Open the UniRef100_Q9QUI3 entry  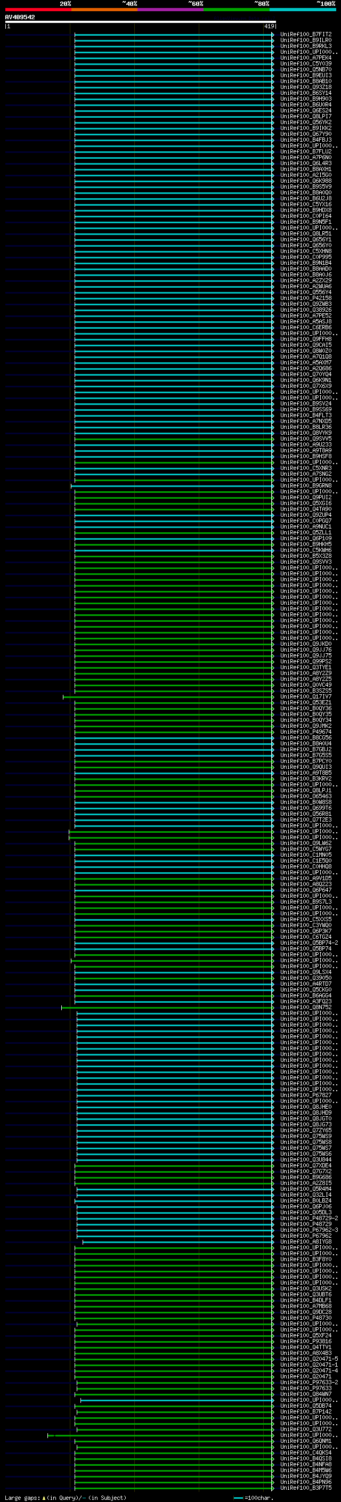coord(305,767)
